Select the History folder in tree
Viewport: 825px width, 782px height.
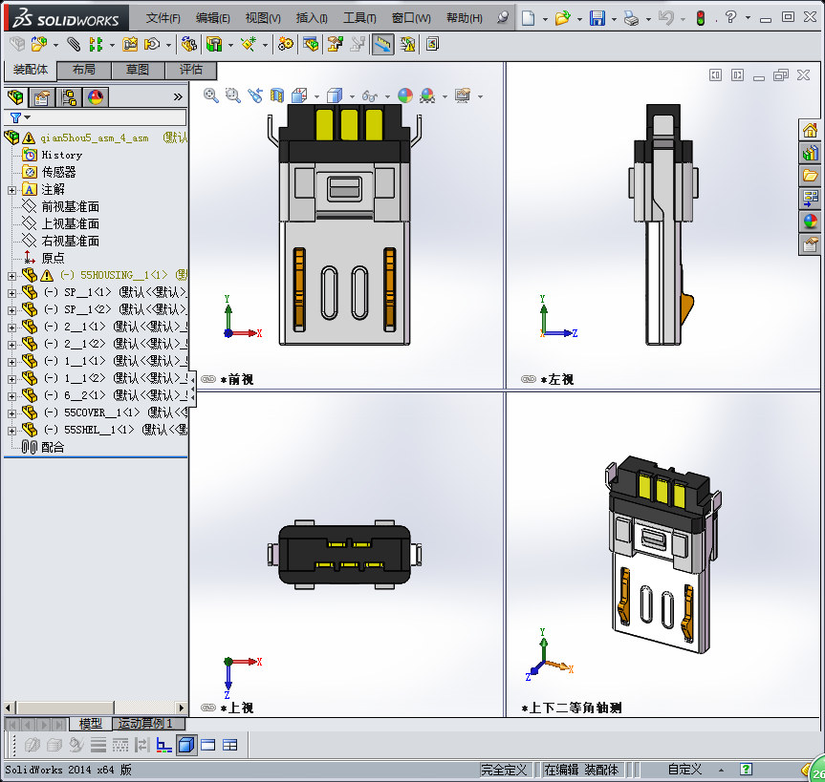[x=61, y=155]
